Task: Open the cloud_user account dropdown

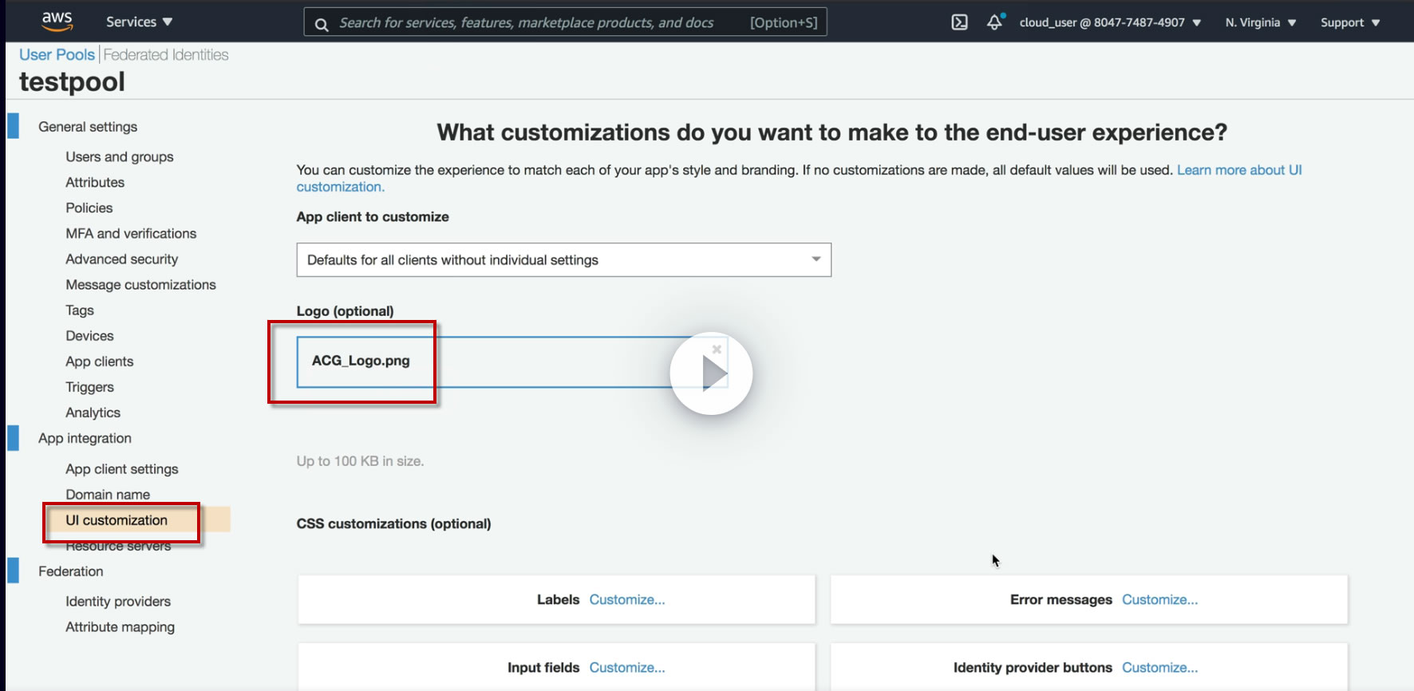Action: click(x=1109, y=22)
